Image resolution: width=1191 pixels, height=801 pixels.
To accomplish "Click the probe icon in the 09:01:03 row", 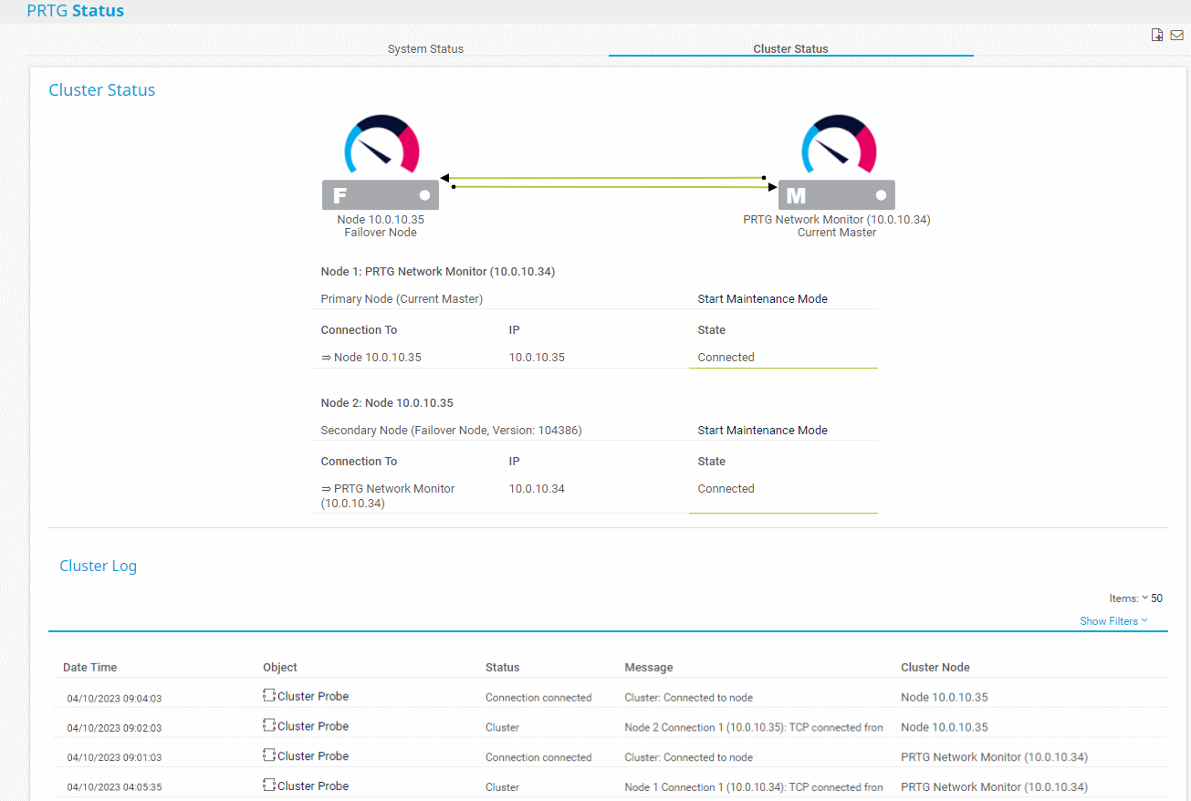I will tap(269, 756).
